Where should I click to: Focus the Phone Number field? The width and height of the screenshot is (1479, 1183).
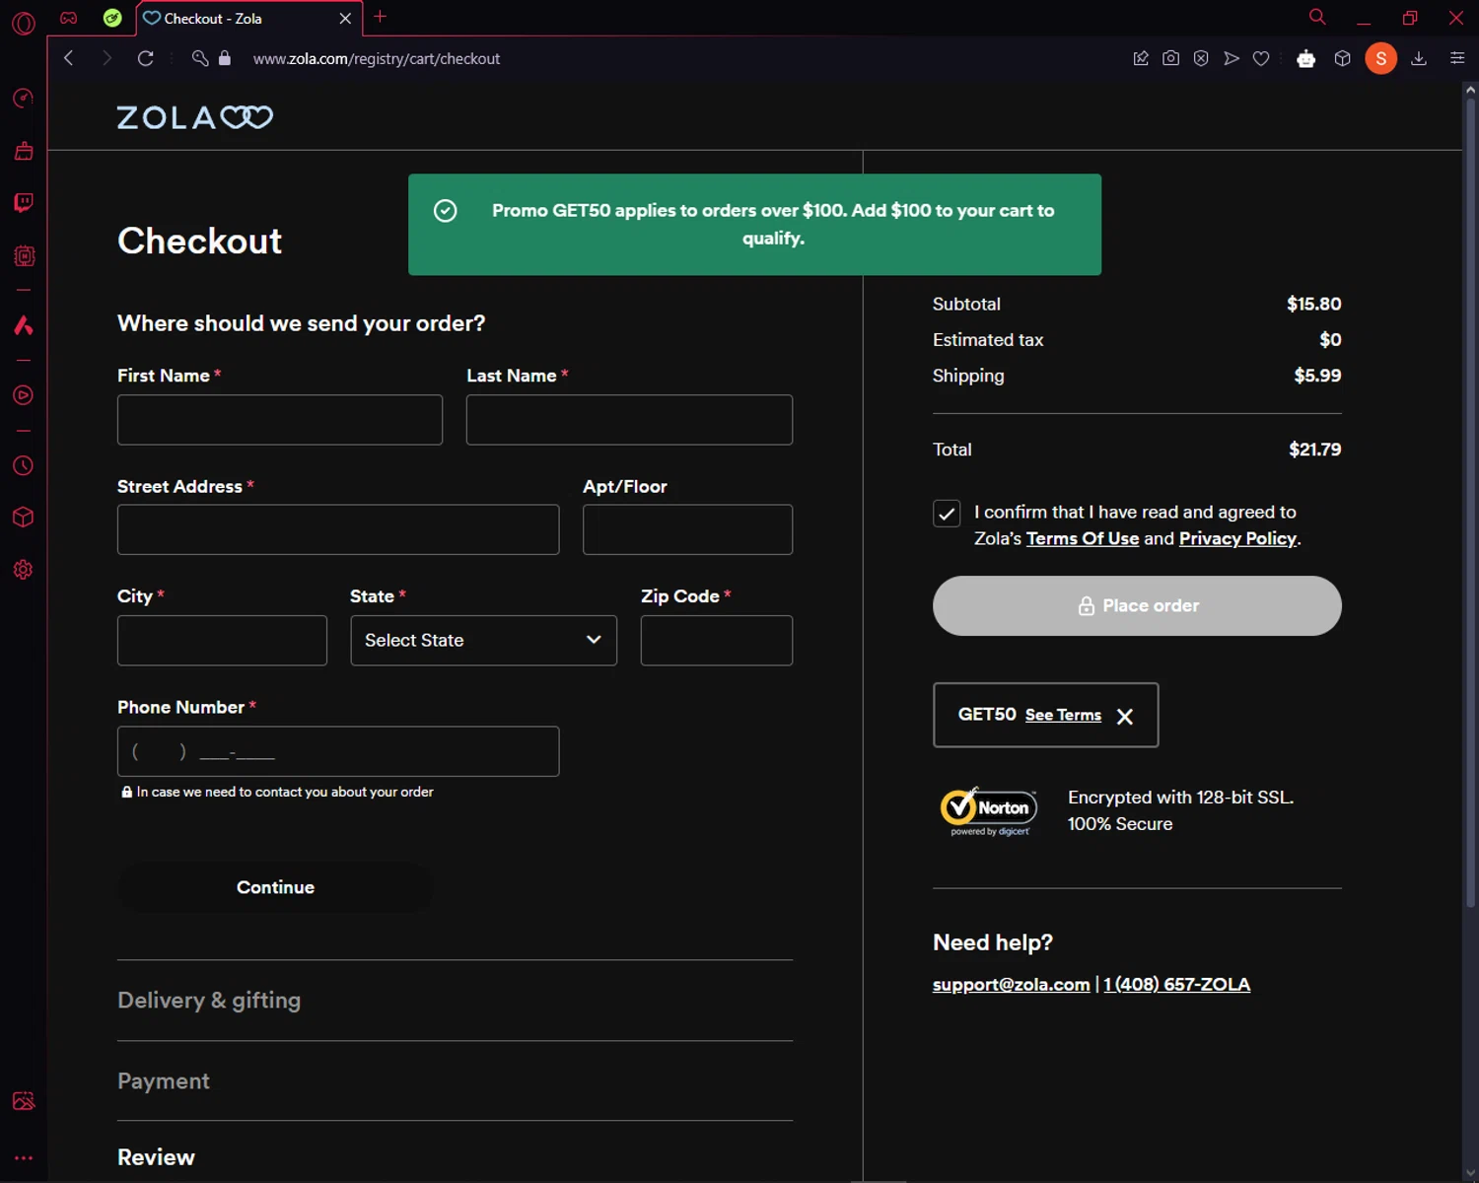click(338, 751)
